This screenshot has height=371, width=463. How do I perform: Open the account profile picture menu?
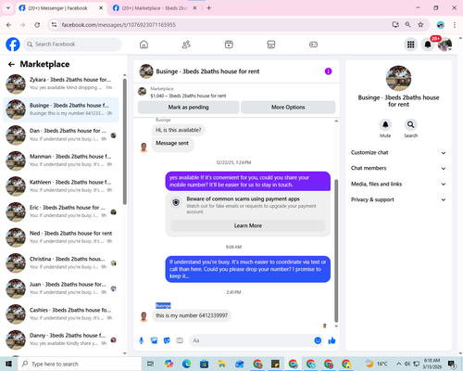444,45
